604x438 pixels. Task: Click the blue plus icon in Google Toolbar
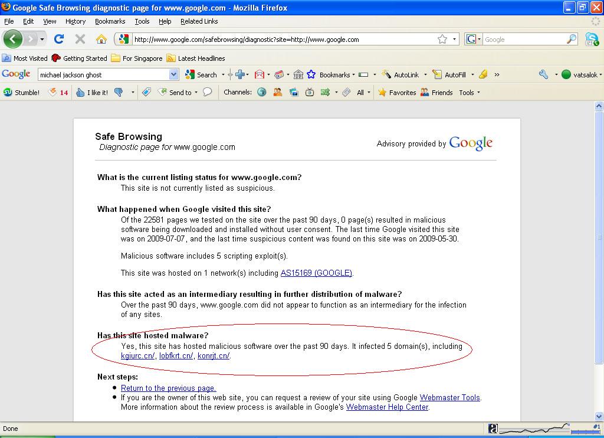click(x=239, y=75)
